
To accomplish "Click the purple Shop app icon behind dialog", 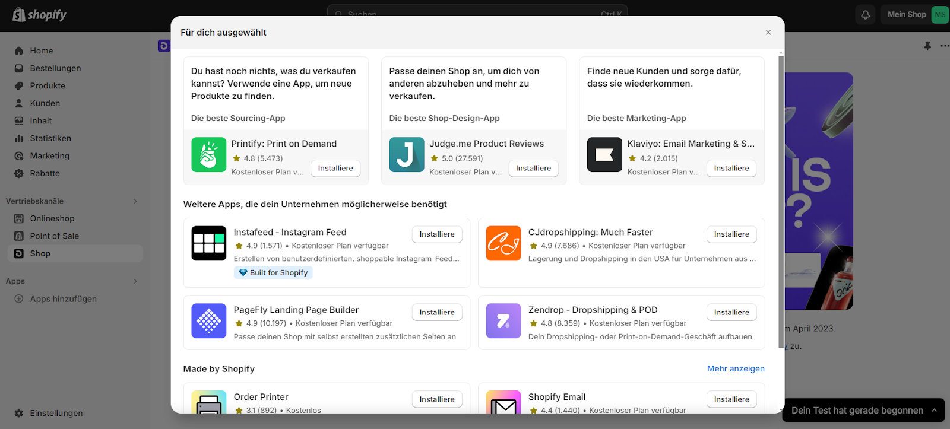I will (x=164, y=46).
